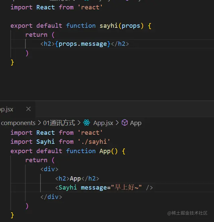
Task: Click 'react' string in top editor import
Action: [x=90, y=7]
